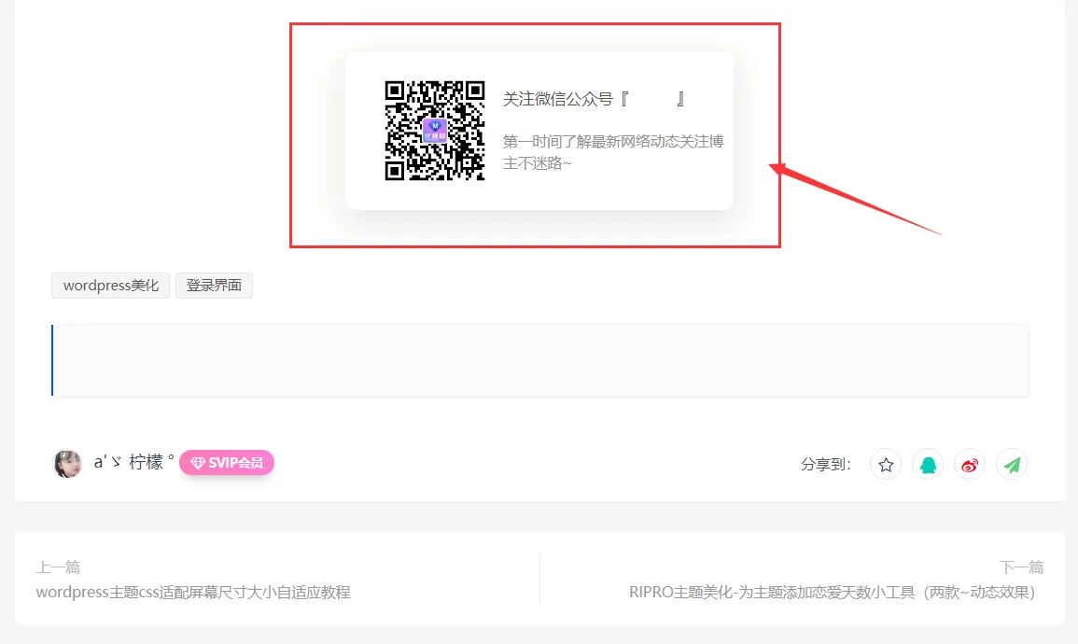
Task: Share the post to Weibo
Action: pos(969,464)
